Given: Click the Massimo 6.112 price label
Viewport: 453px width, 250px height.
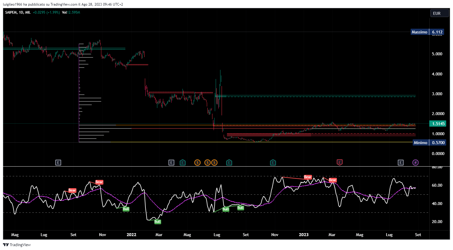Looking at the screenshot, I should pos(427,32).
